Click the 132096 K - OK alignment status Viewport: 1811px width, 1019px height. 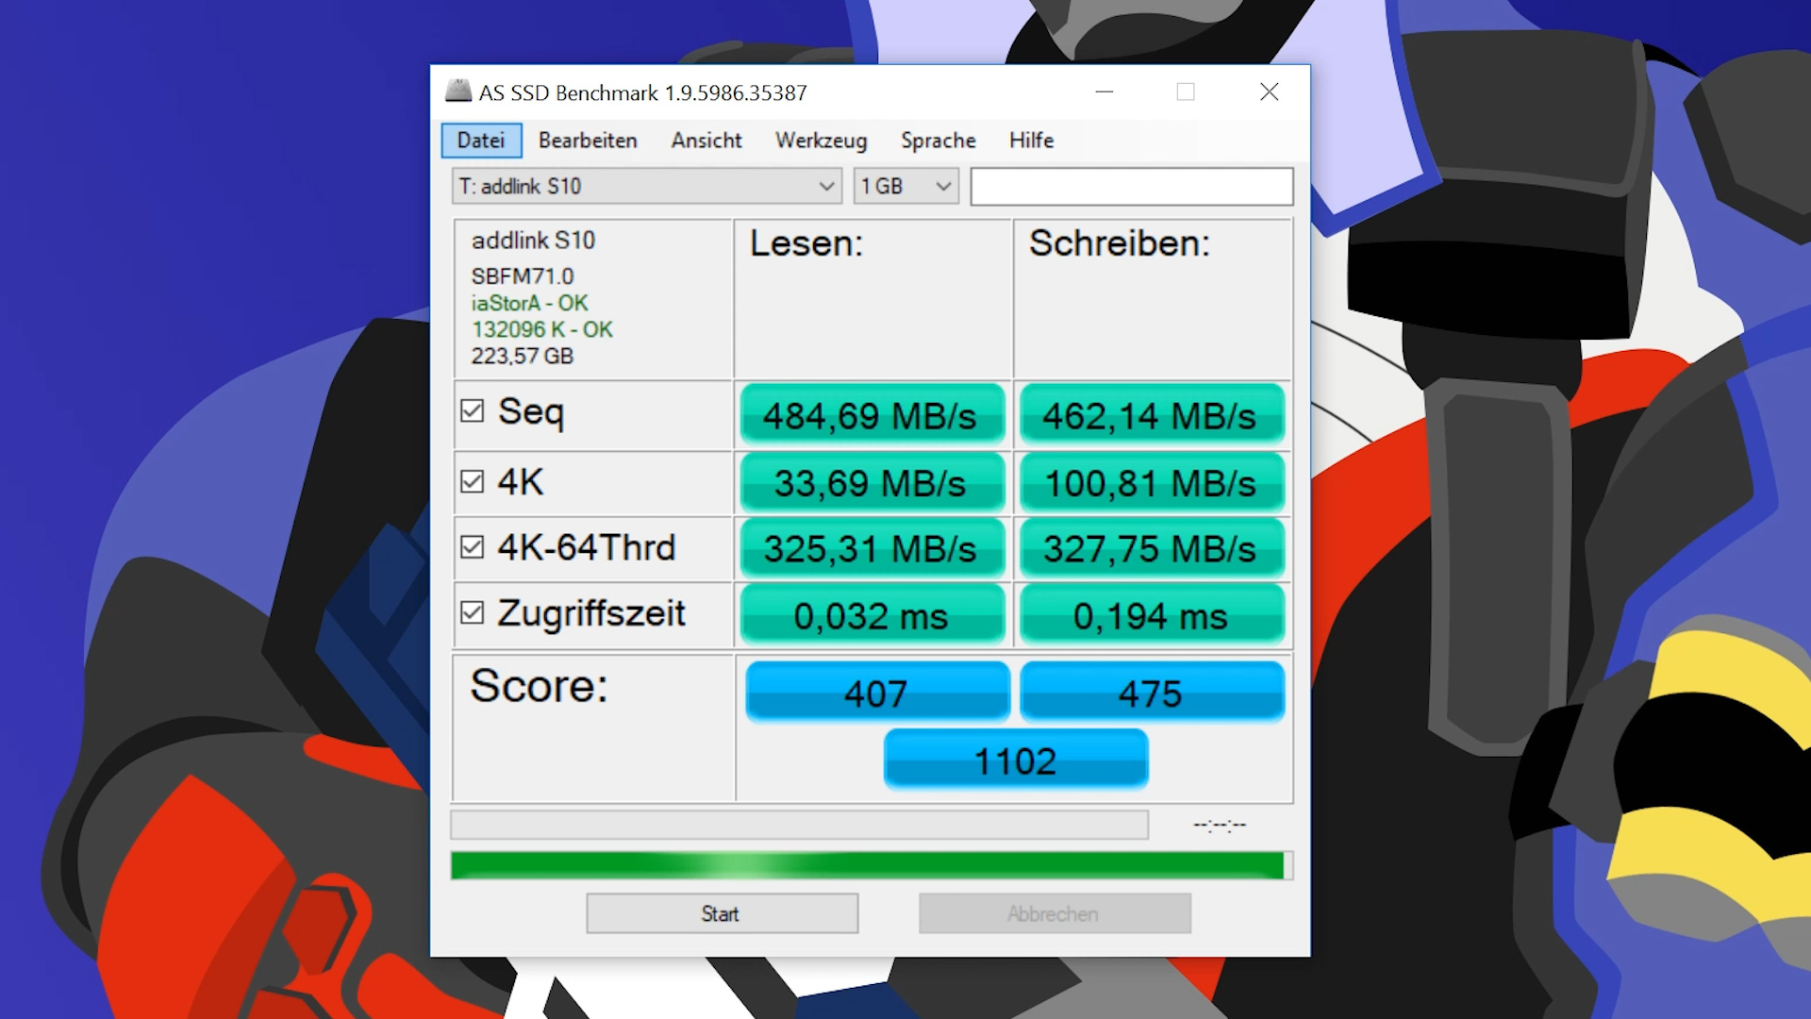pyautogui.click(x=542, y=329)
